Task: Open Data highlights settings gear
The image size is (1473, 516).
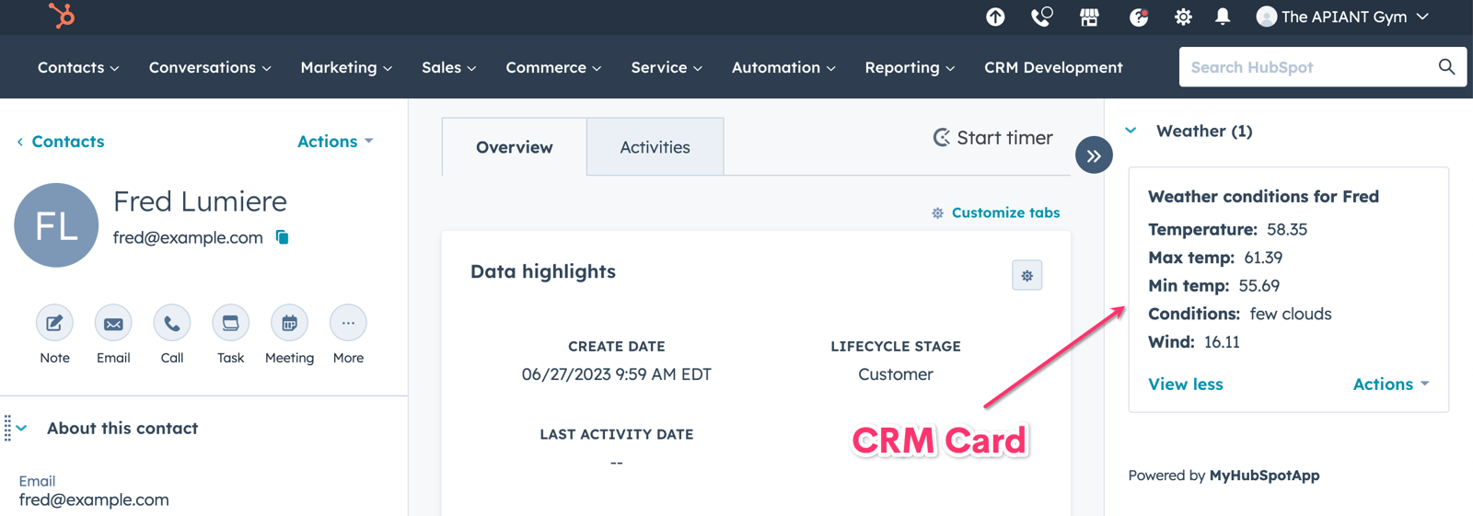Action: click(1026, 275)
